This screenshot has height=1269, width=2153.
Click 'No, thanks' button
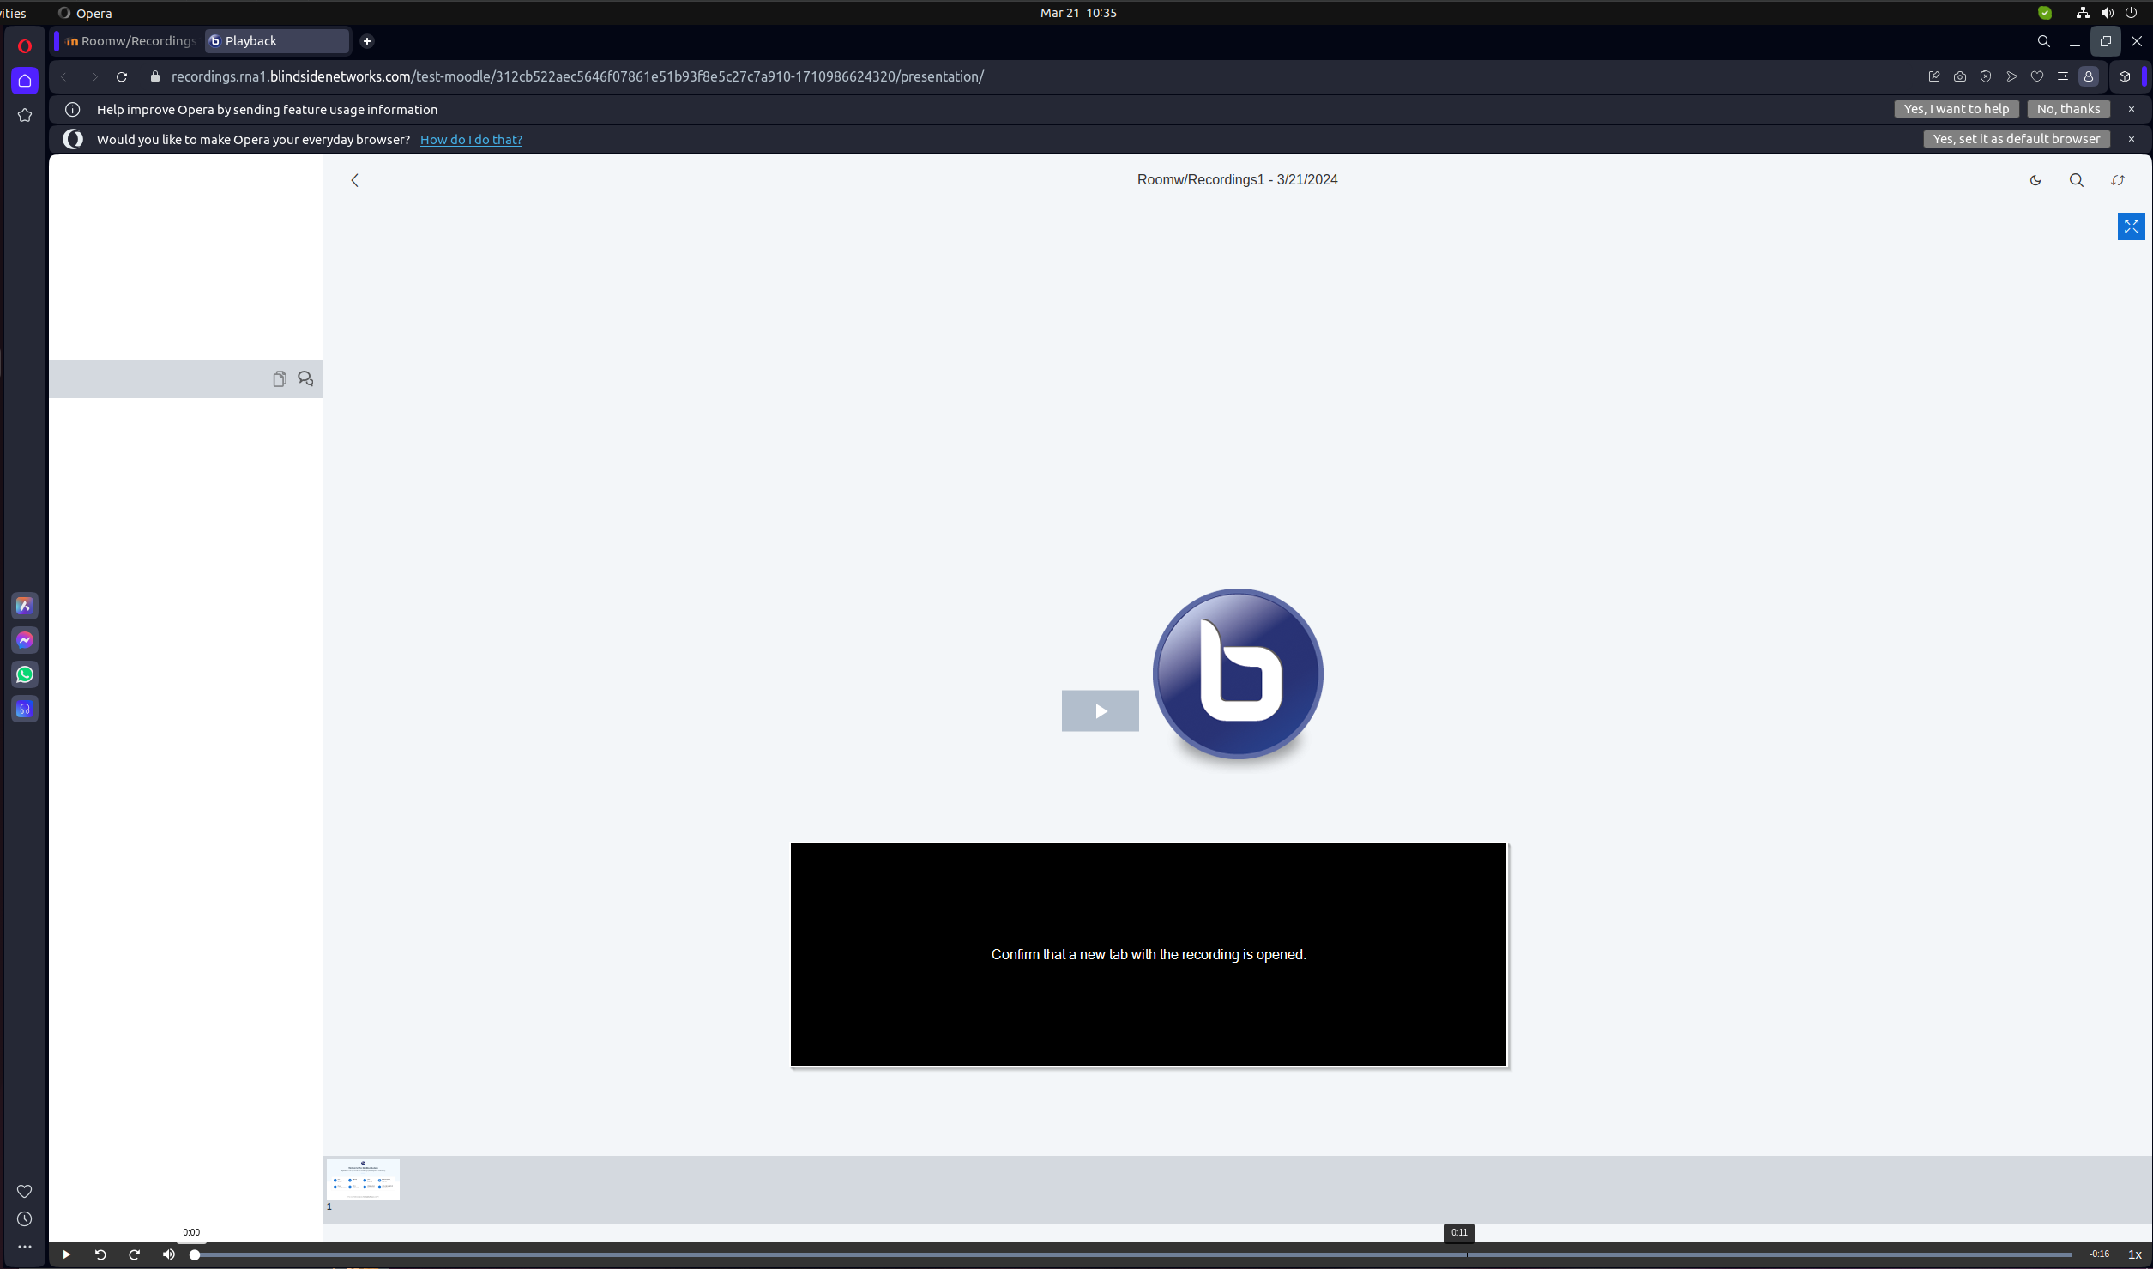[x=2068, y=109]
